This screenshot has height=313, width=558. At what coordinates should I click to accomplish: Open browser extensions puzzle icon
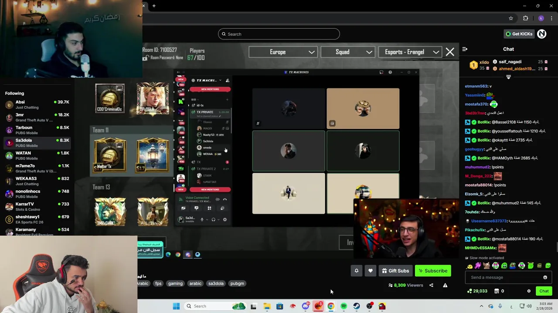coord(525,18)
